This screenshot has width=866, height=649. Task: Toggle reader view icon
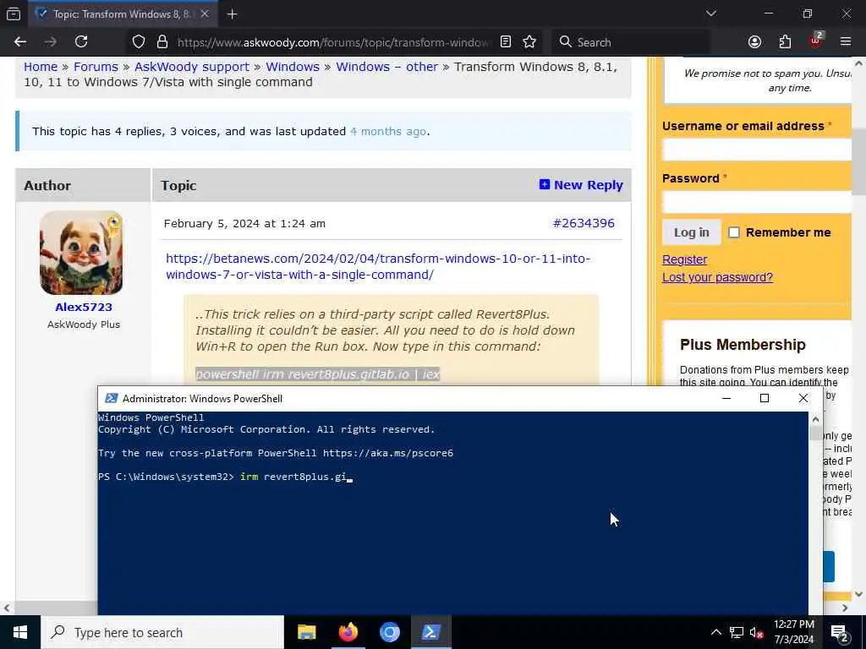[x=506, y=42]
